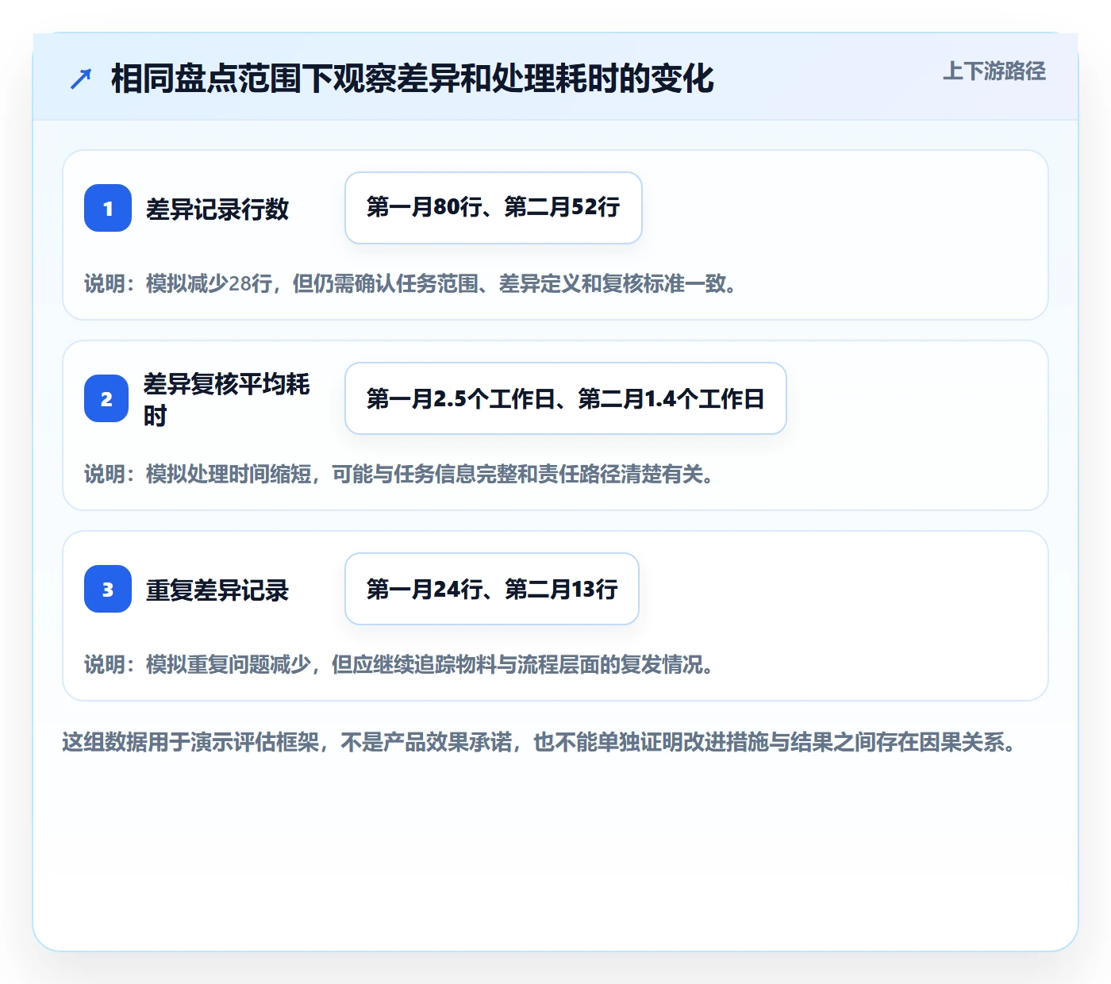Click the trending arrow icon beside the title

(x=81, y=79)
